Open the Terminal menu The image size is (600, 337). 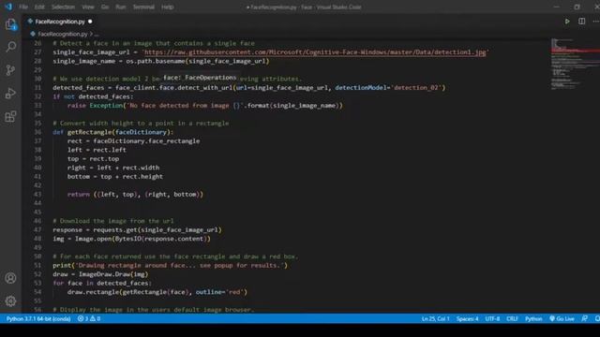coord(143,7)
